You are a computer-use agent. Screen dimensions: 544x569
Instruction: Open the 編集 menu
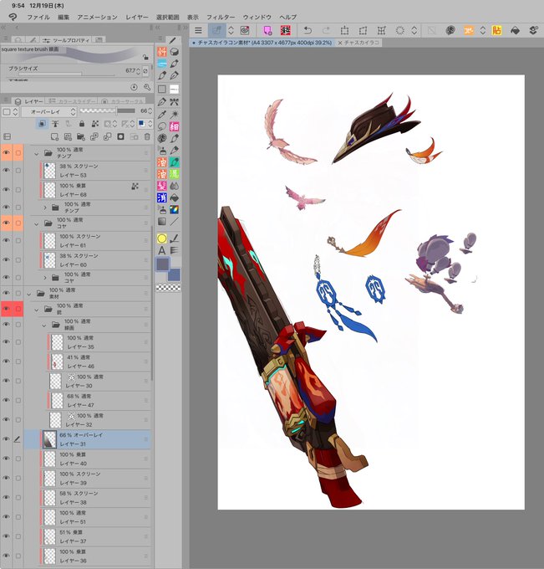pyautogui.click(x=64, y=17)
